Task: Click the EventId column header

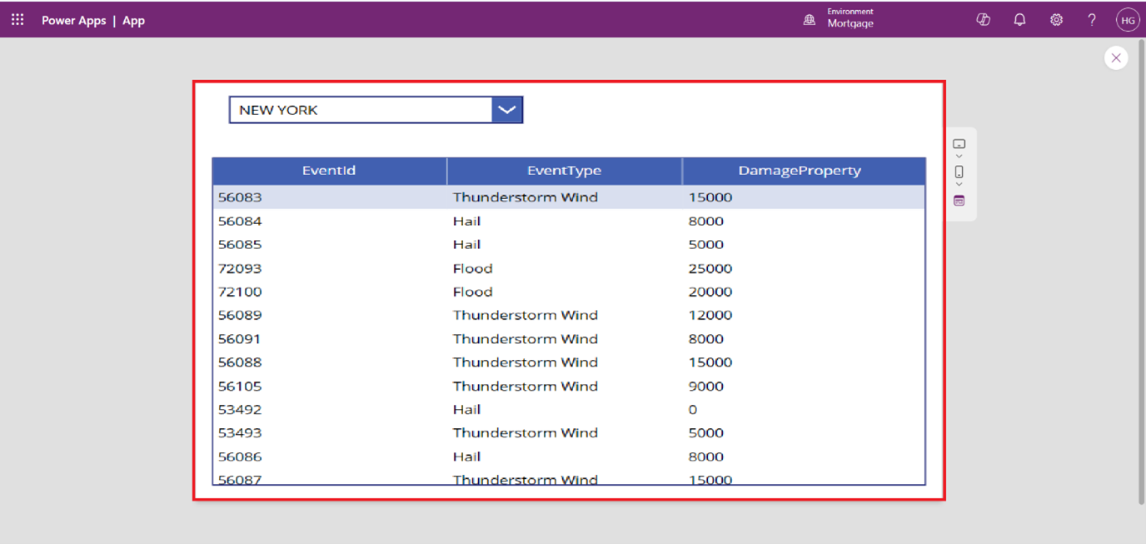Action: (x=329, y=171)
